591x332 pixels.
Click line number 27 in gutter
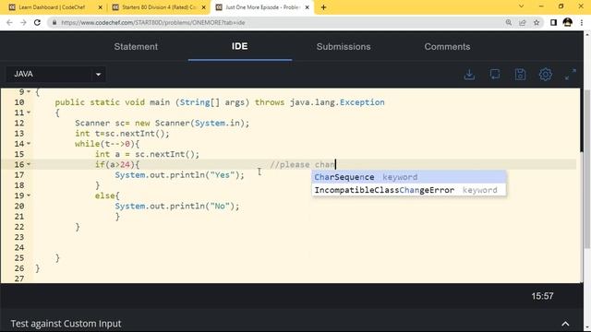point(19,279)
